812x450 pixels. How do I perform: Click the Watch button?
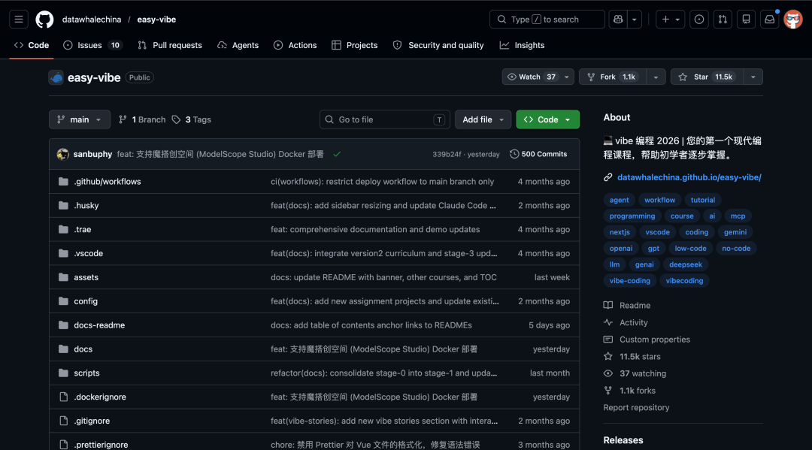pos(531,77)
